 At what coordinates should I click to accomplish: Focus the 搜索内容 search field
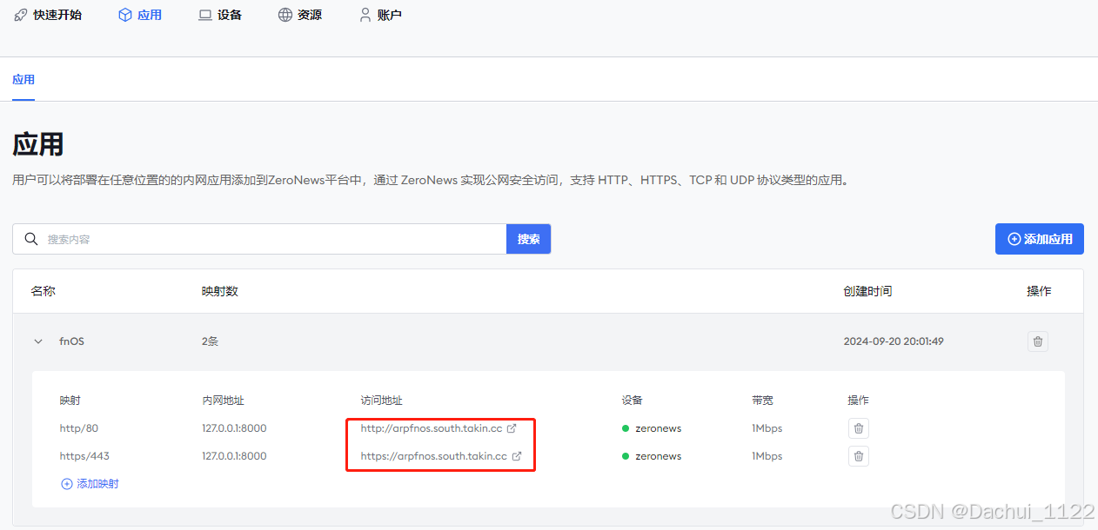coord(259,239)
